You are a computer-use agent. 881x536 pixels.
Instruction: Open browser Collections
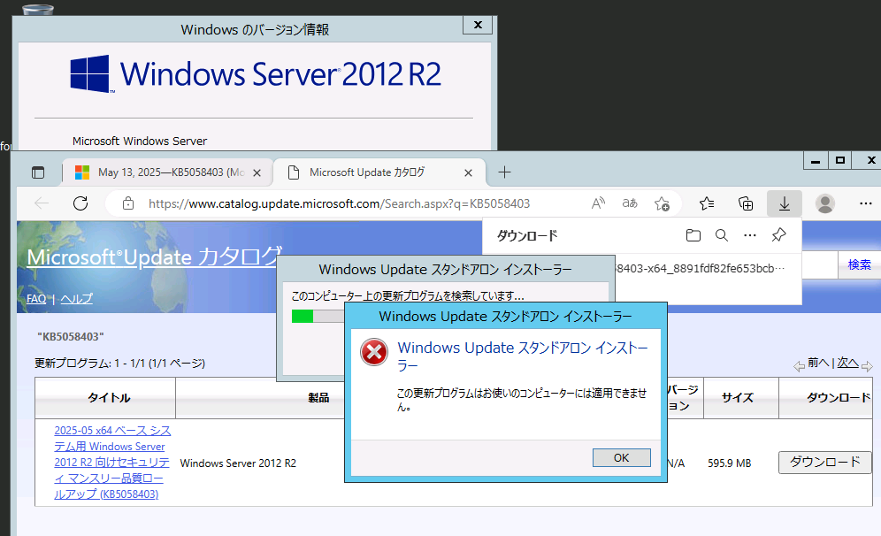point(746,203)
